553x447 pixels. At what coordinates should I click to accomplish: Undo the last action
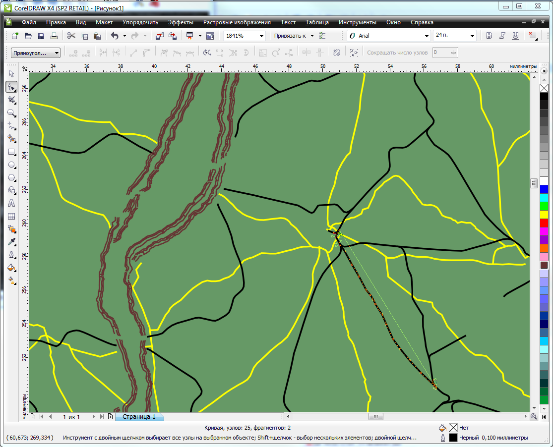[115, 36]
